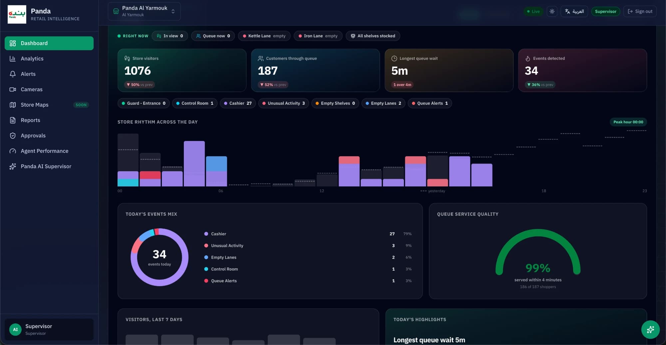Open Panda AI Supervisor
Viewport: 666px width, 345px height.
pyautogui.click(x=49, y=166)
